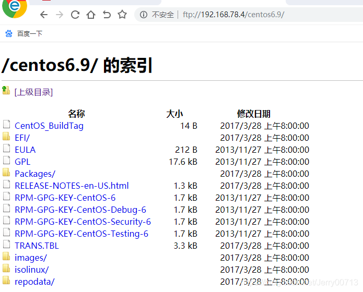This screenshot has width=363, height=292.
Task: Click the 名称 column header
Action: click(x=76, y=114)
